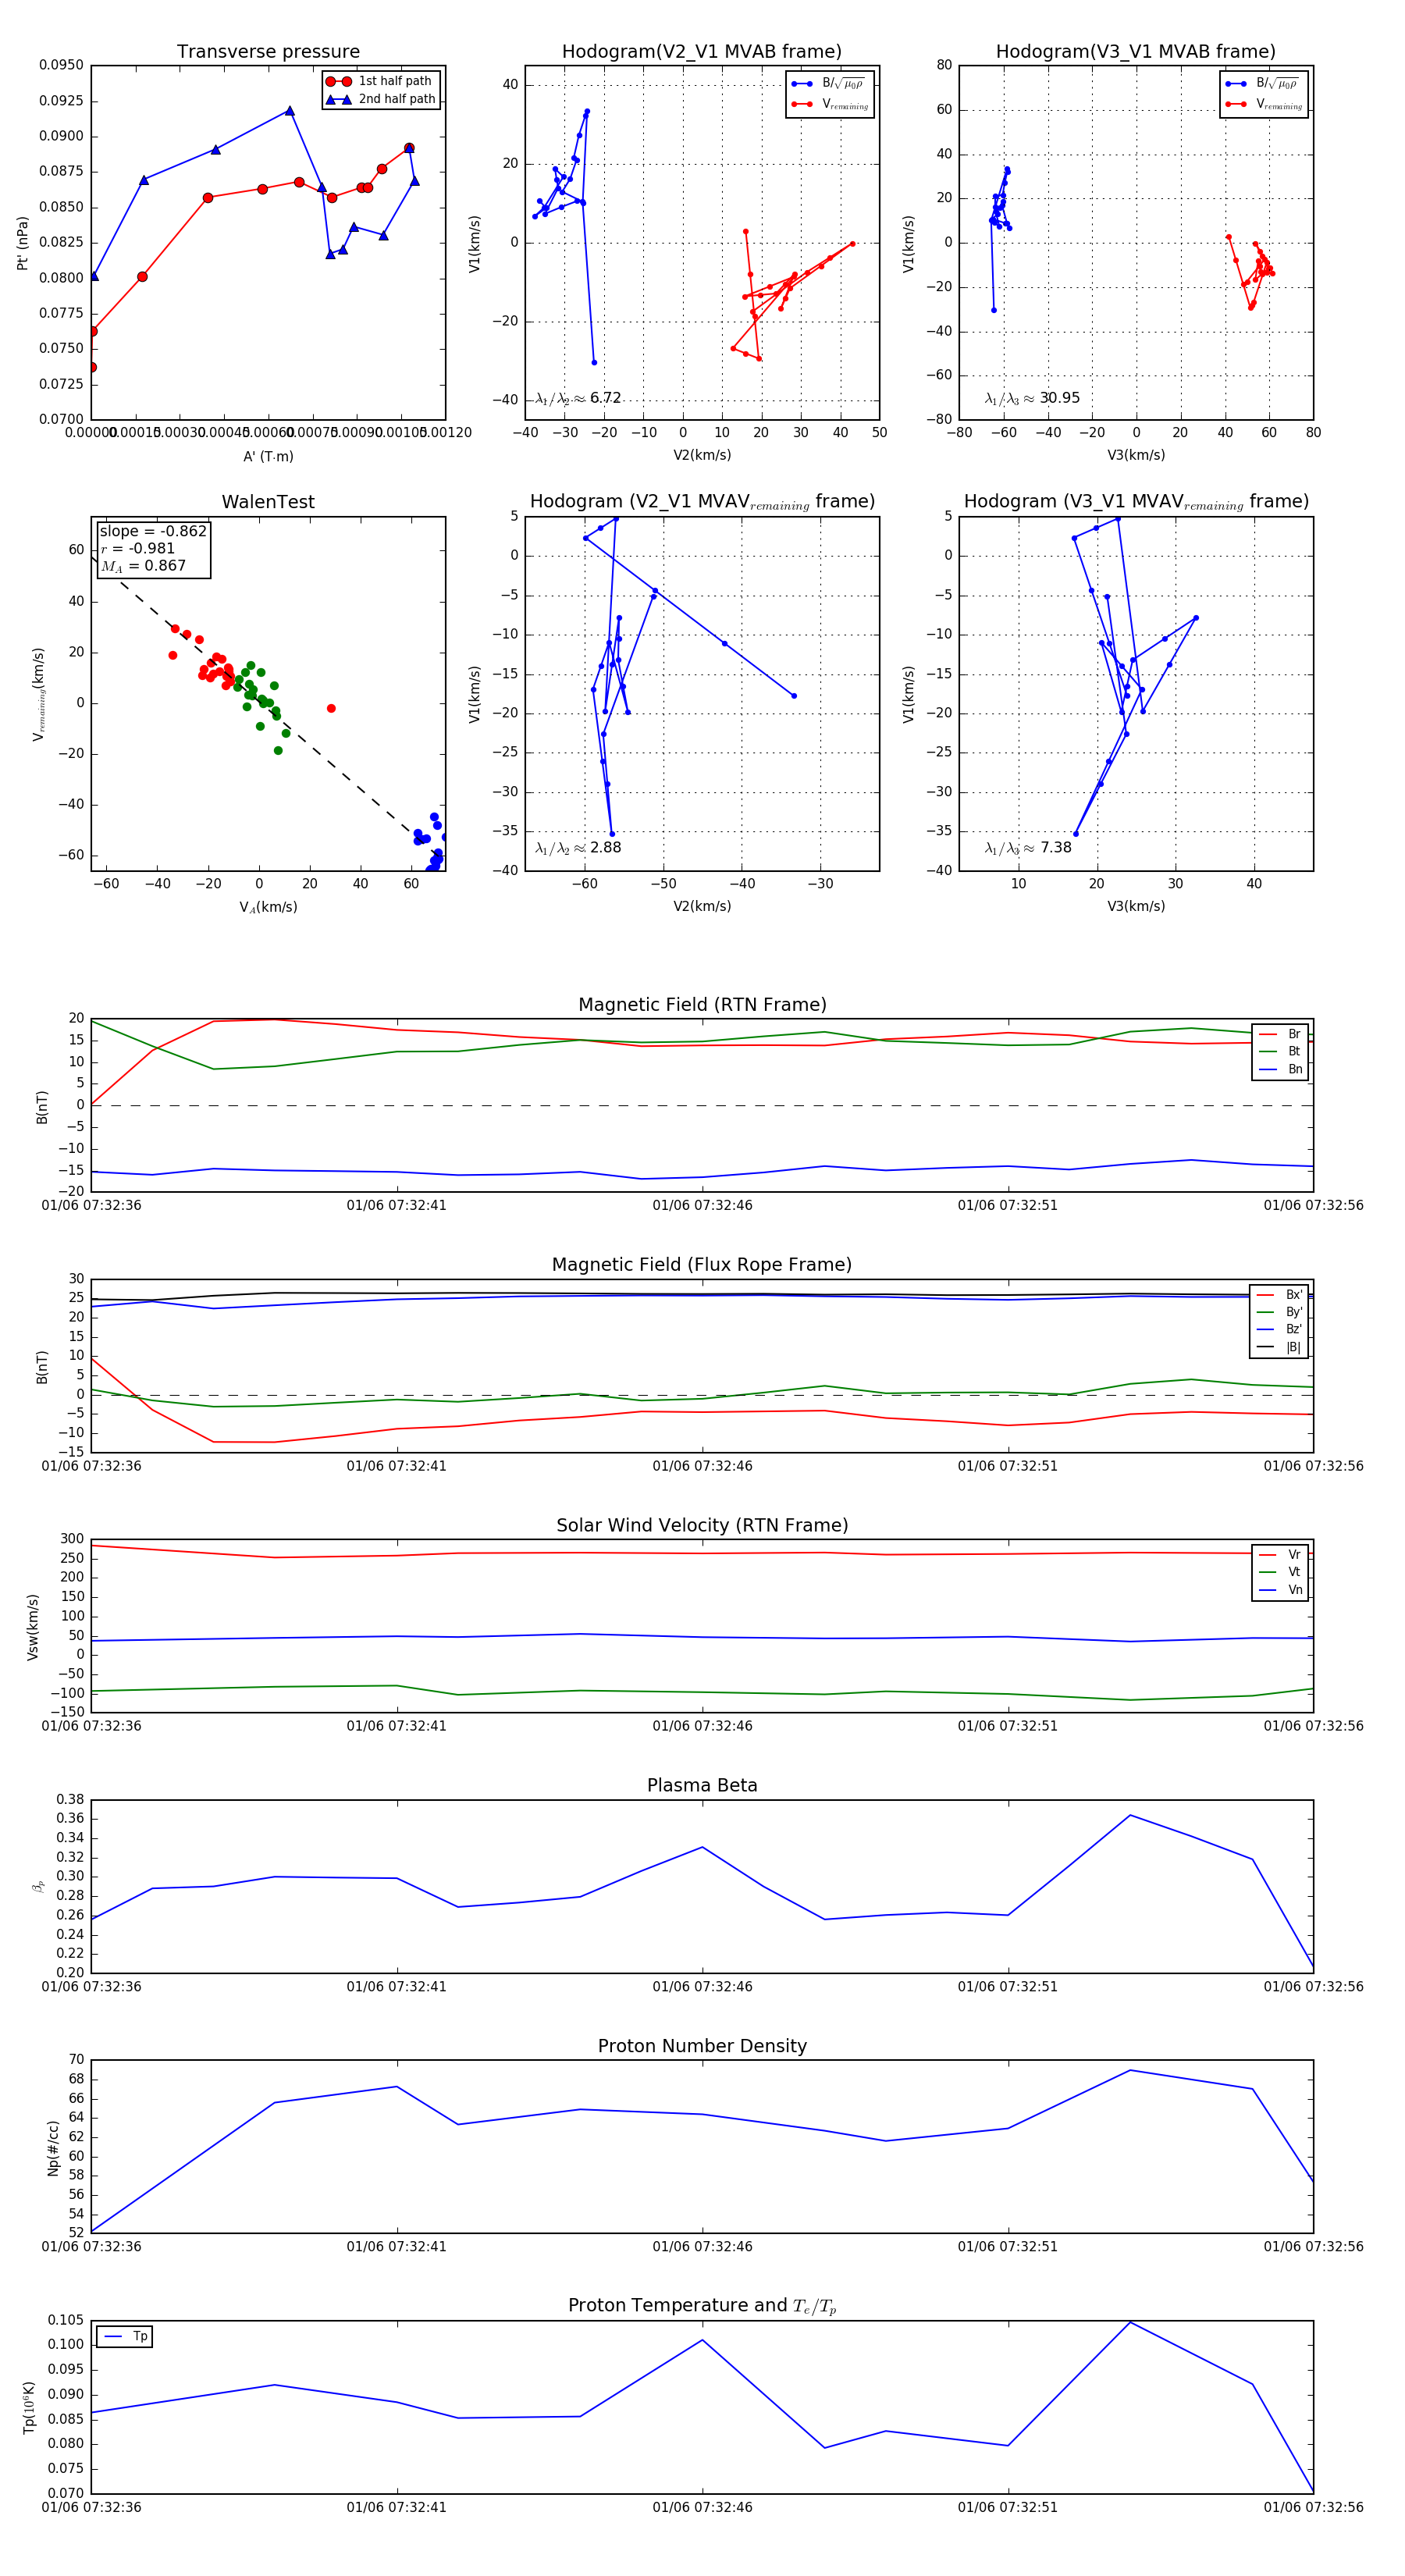Click the "Transverse pressure" plot title
Viewport: 1405px width, 2576px height.
pos(268,52)
